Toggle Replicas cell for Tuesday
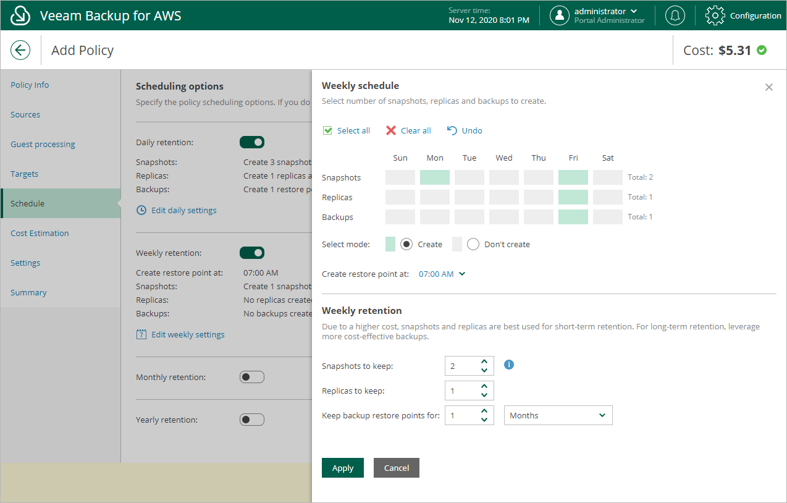 (x=469, y=197)
